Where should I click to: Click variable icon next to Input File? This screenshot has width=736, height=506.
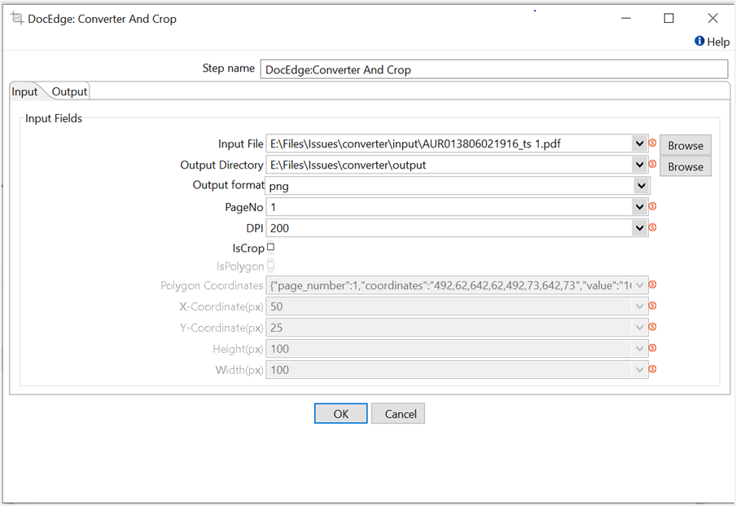652,143
